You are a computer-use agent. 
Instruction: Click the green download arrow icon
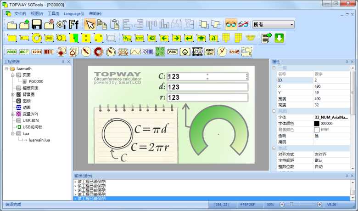click(x=279, y=38)
